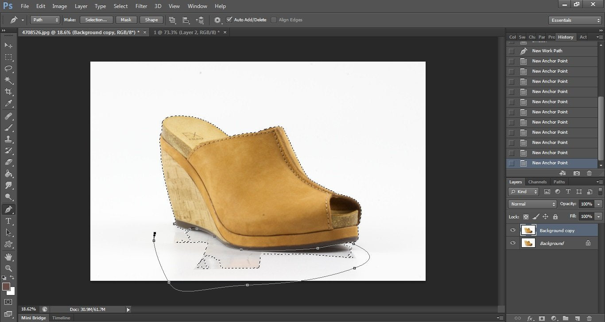Click the Mask button

pyautogui.click(x=126, y=20)
